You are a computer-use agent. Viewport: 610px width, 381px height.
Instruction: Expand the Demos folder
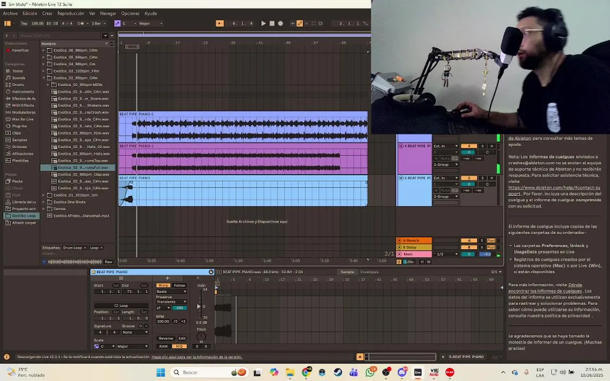[x=43, y=209]
